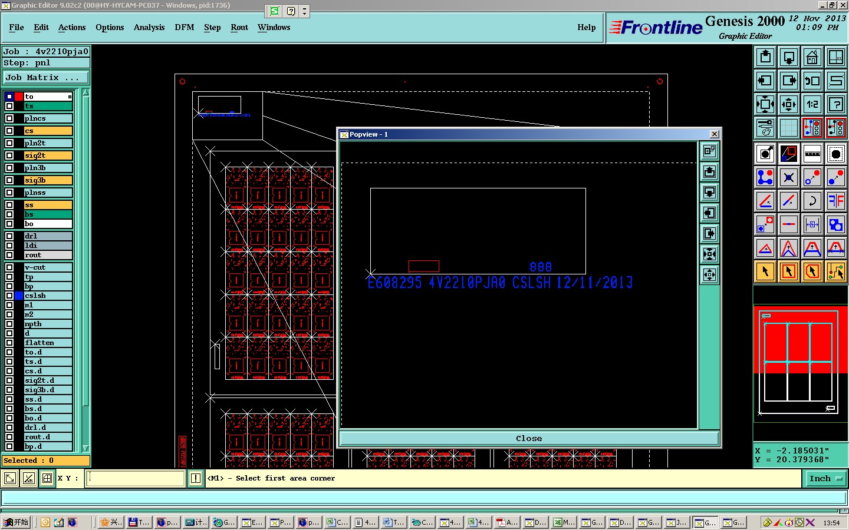Select the flatten layer name
The width and height of the screenshot is (849, 530).
tap(48, 343)
